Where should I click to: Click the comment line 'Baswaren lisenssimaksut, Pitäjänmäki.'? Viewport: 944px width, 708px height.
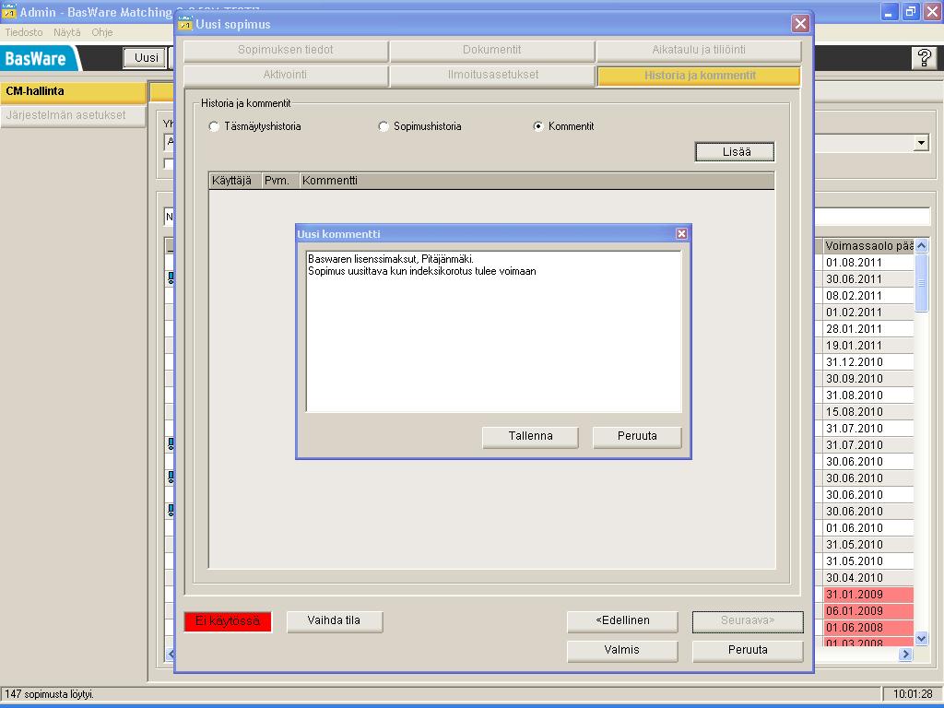point(391,259)
